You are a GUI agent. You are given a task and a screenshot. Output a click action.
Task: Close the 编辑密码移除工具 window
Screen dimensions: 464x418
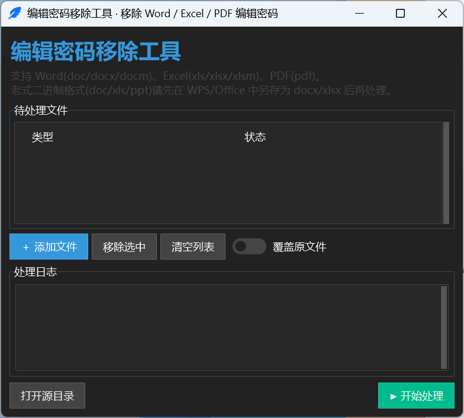442,13
